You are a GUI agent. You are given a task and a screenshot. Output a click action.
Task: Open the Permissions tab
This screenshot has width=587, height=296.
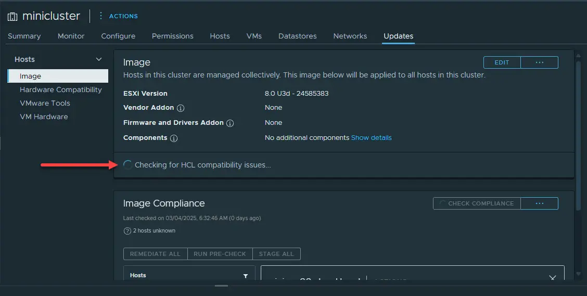[x=173, y=36]
